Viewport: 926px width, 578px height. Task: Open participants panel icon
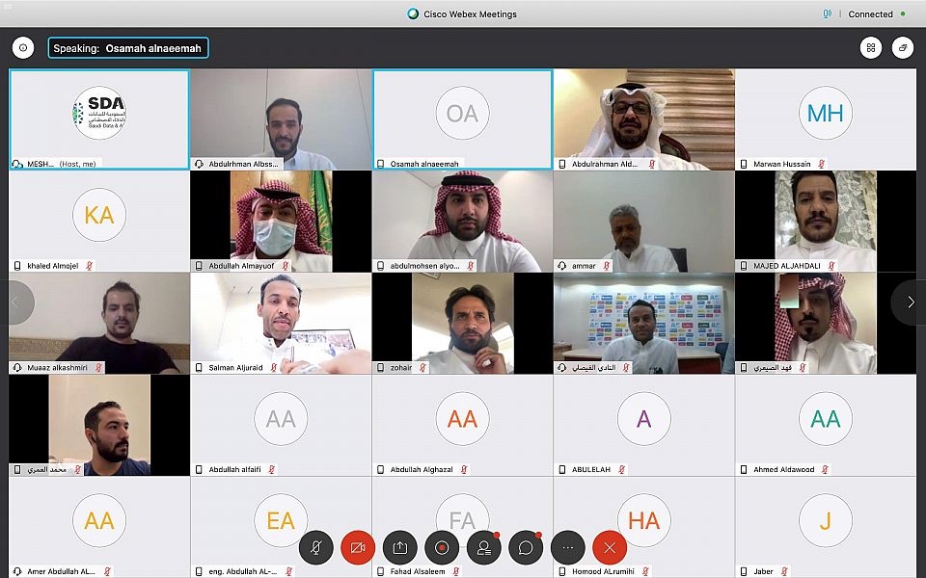[484, 547]
